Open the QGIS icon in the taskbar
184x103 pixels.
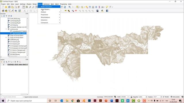click(139, 101)
